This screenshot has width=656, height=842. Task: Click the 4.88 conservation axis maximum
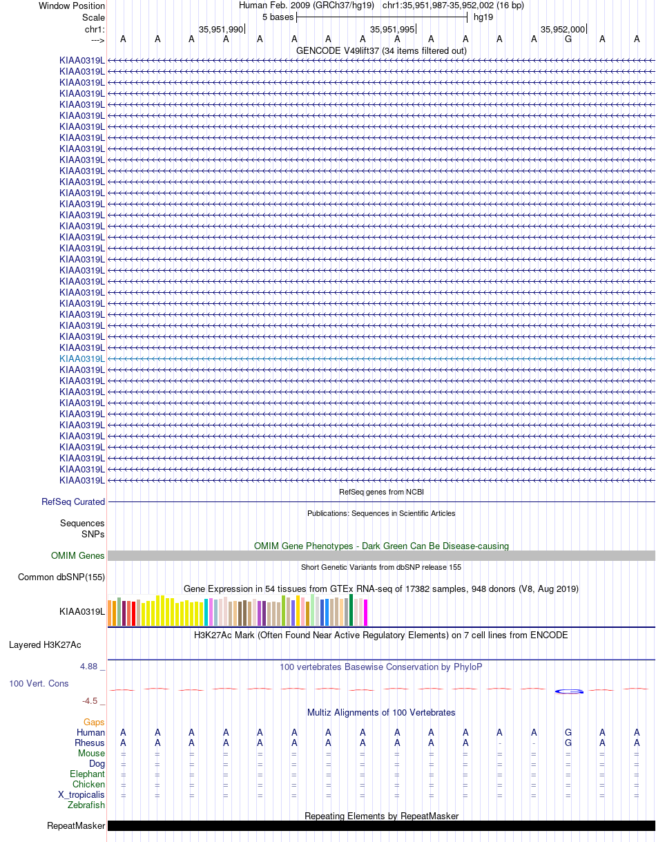click(x=93, y=667)
